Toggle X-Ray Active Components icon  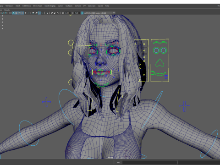[x=55, y=13]
